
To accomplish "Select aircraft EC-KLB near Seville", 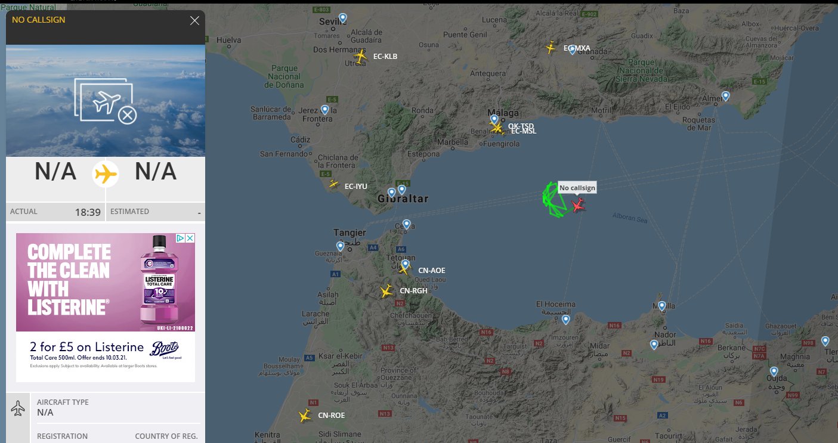I will coord(360,57).
